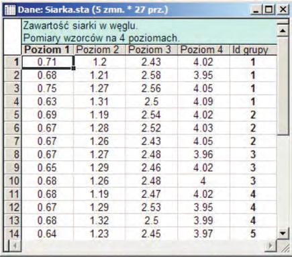This screenshot has width=292, height=257.
Task: Click cell 0.64 in row 14
Action: click(48, 234)
